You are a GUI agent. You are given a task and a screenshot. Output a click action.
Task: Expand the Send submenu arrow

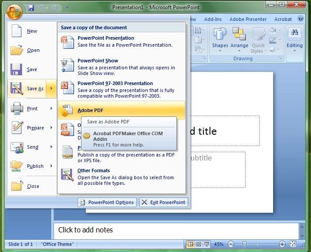[x=51, y=147]
